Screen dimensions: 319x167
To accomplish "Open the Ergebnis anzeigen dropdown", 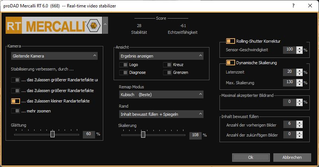I will (x=161, y=56).
